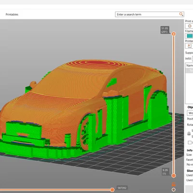The height and width of the screenshot is (193, 193).
Task: Open the layer slider cog settings
Action: (174, 190)
